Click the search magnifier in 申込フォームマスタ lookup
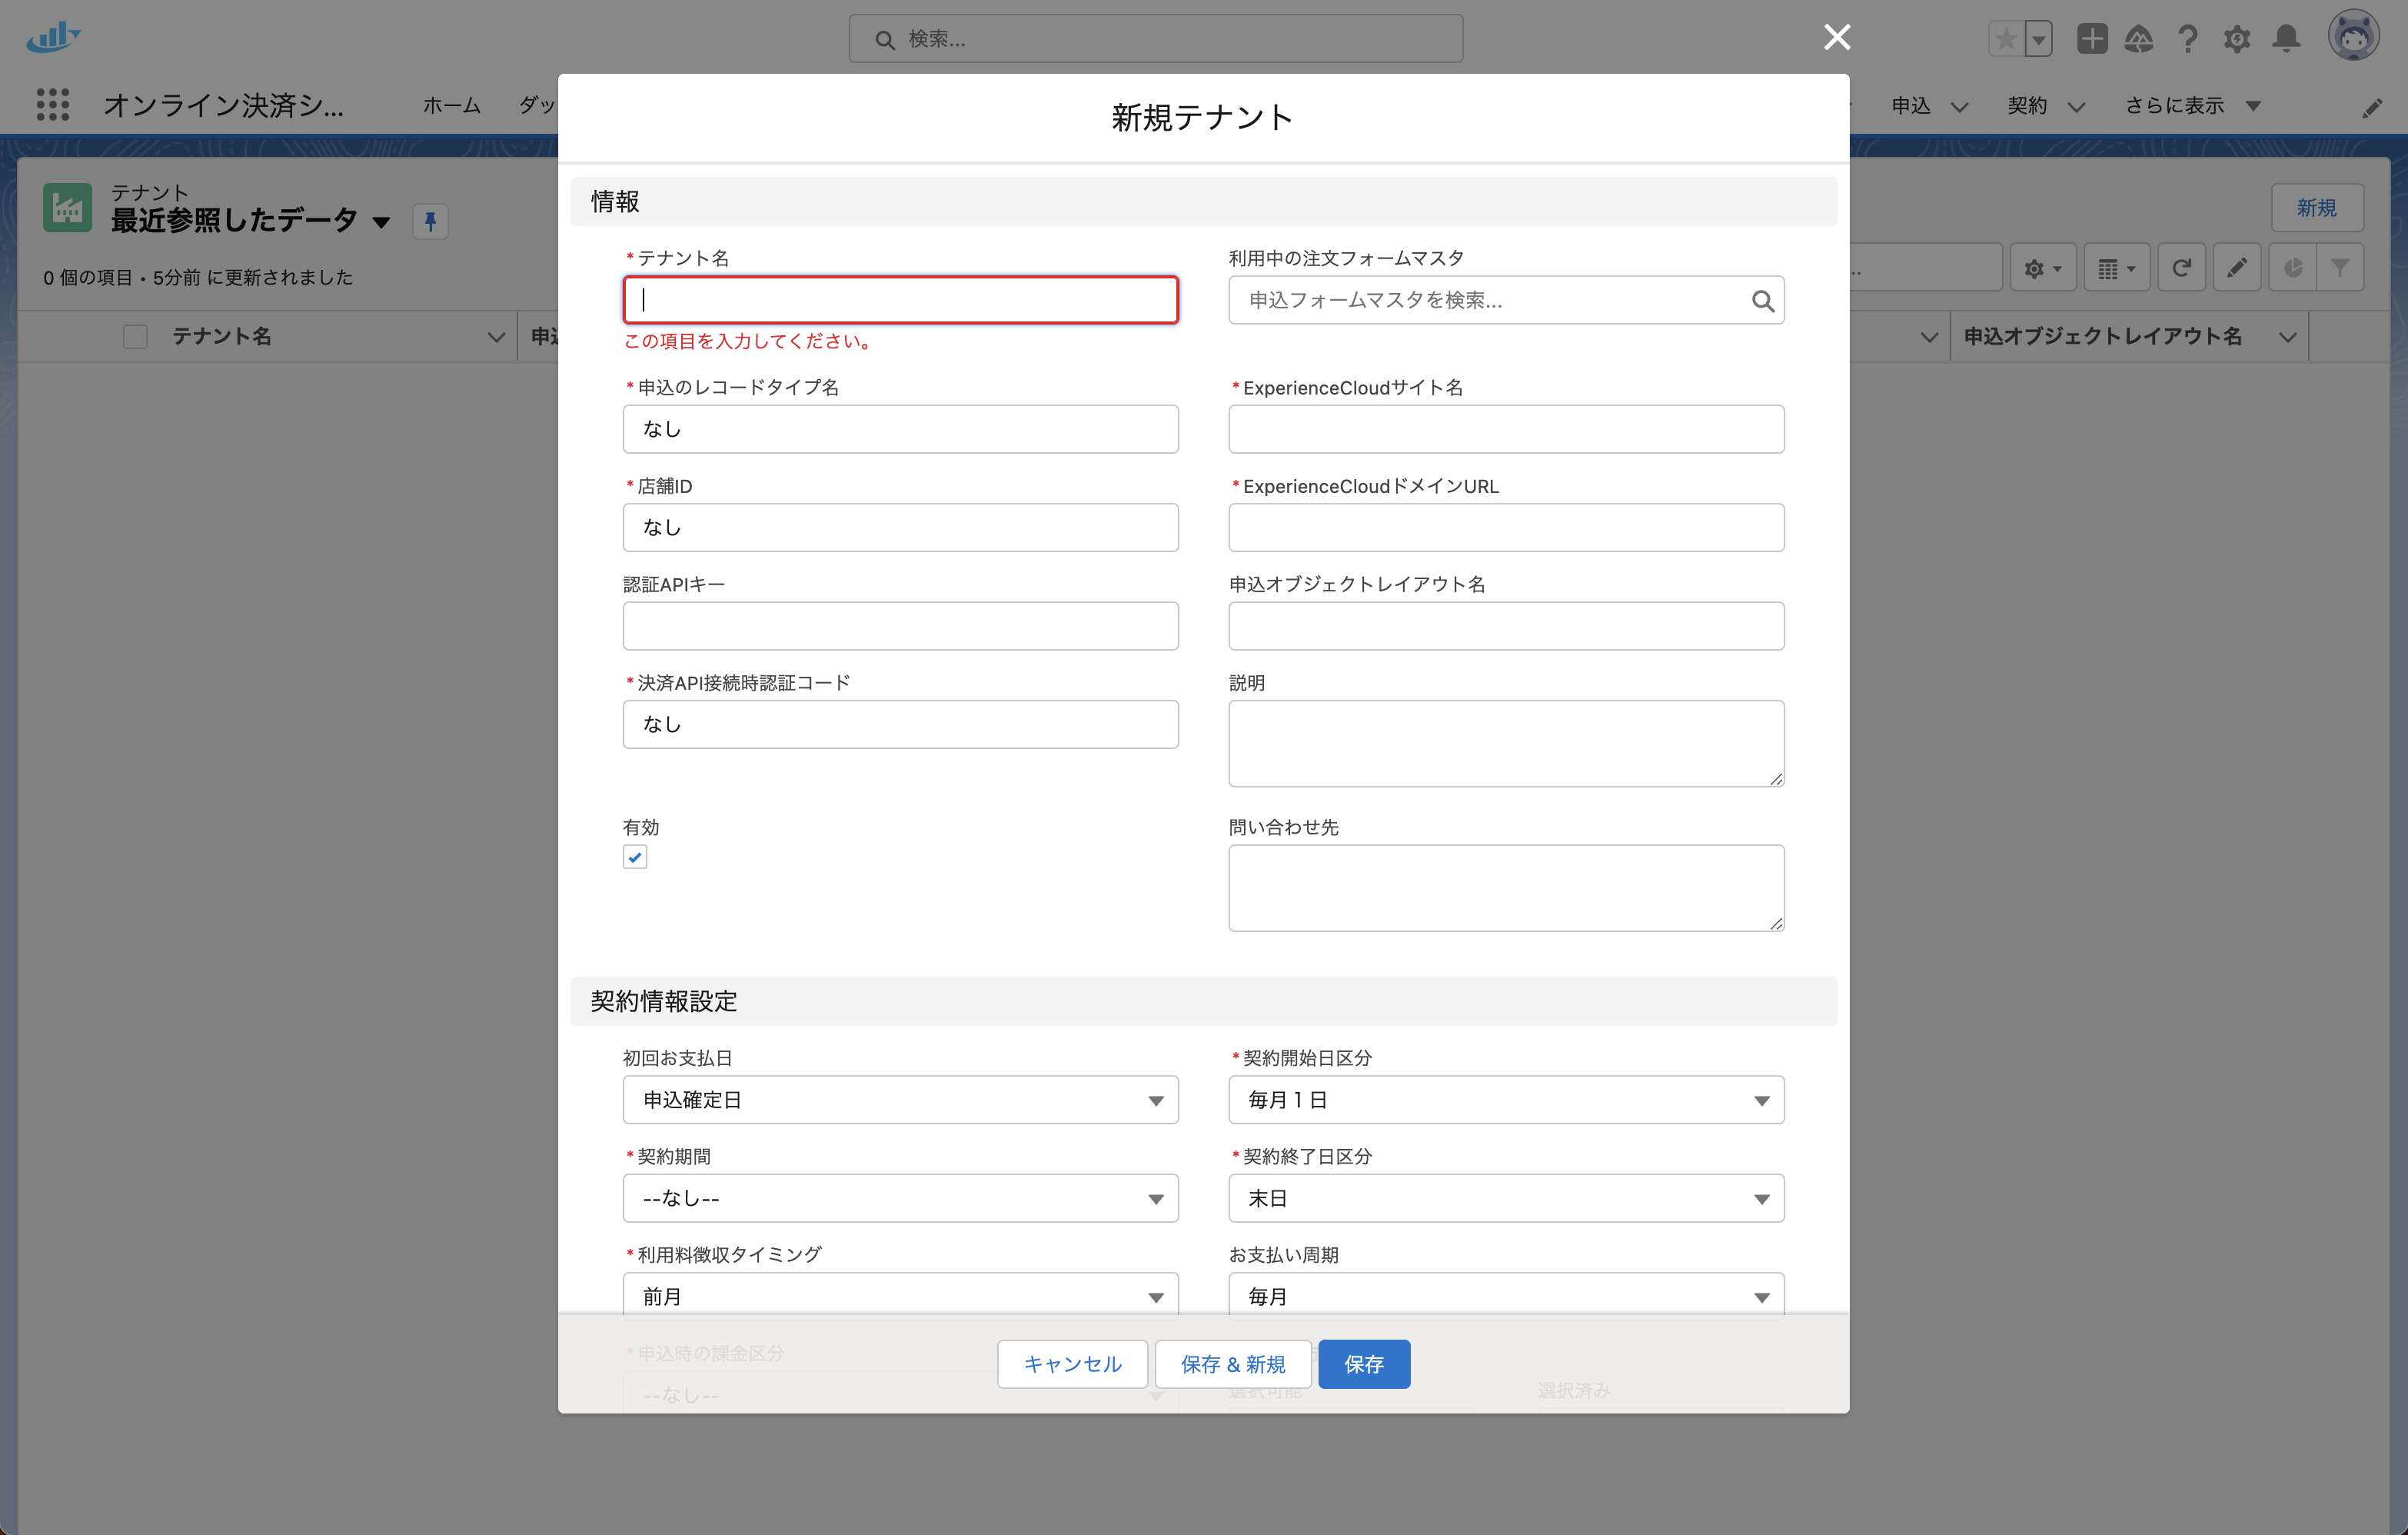This screenshot has height=1535, width=2408. (1762, 301)
